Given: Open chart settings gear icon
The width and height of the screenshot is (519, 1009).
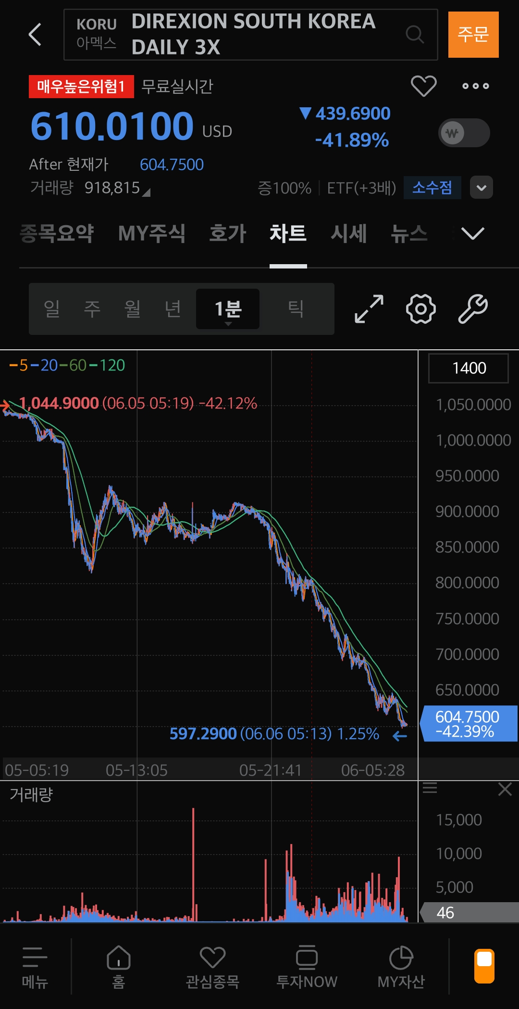Looking at the screenshot, I should 421,309.
